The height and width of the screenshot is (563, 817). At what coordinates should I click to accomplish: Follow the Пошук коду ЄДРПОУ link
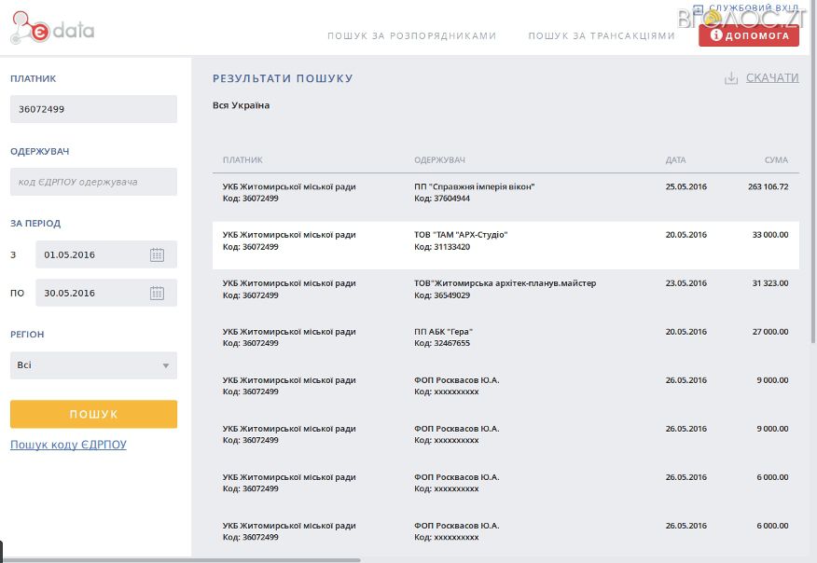(68, 445)
